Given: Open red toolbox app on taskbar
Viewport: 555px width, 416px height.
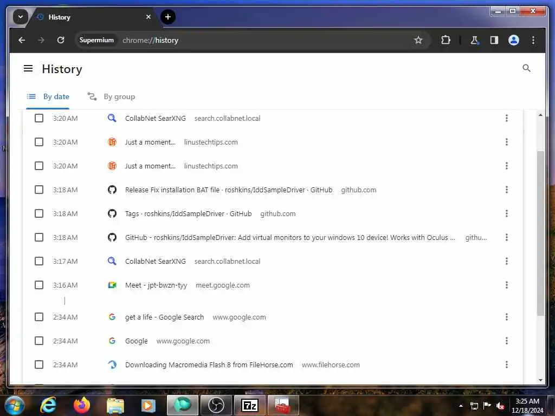Looking at the screenshot, I should point(283,405).
